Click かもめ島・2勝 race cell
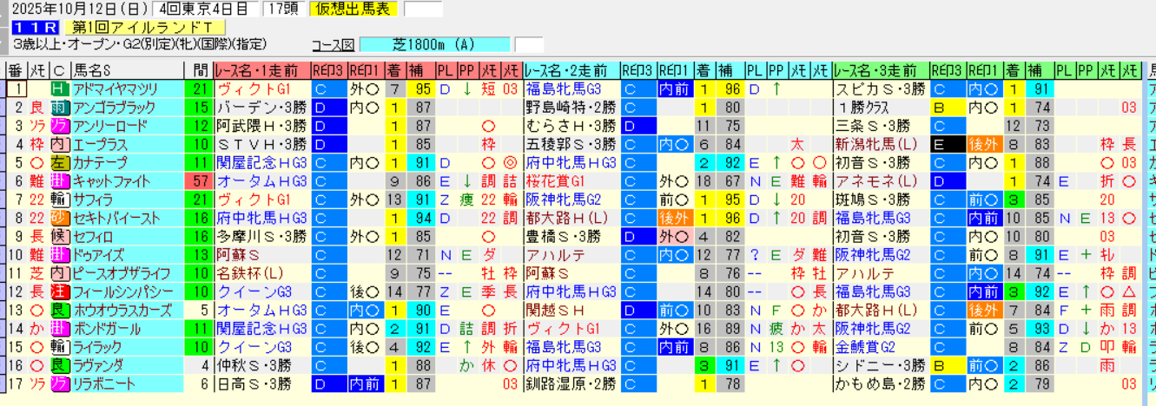Image resolution: width=1156 pixels, height=406 pixels. [x=881, y=385]
